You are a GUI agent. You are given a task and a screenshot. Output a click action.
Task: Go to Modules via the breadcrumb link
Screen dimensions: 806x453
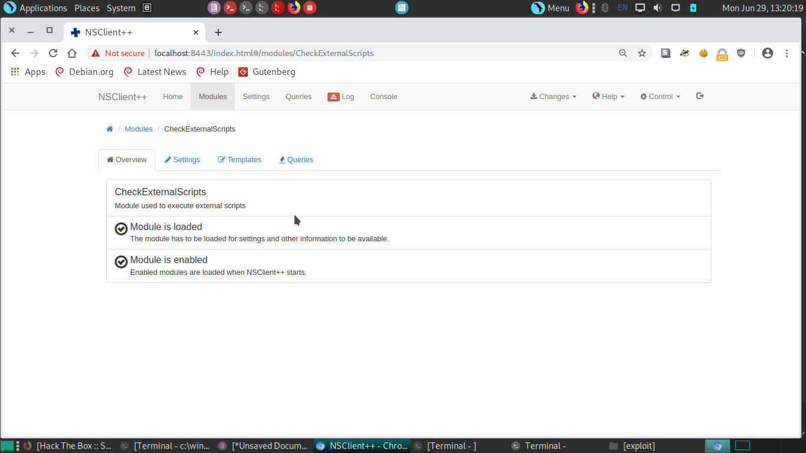pyautogui.click(x=139, y=129)
